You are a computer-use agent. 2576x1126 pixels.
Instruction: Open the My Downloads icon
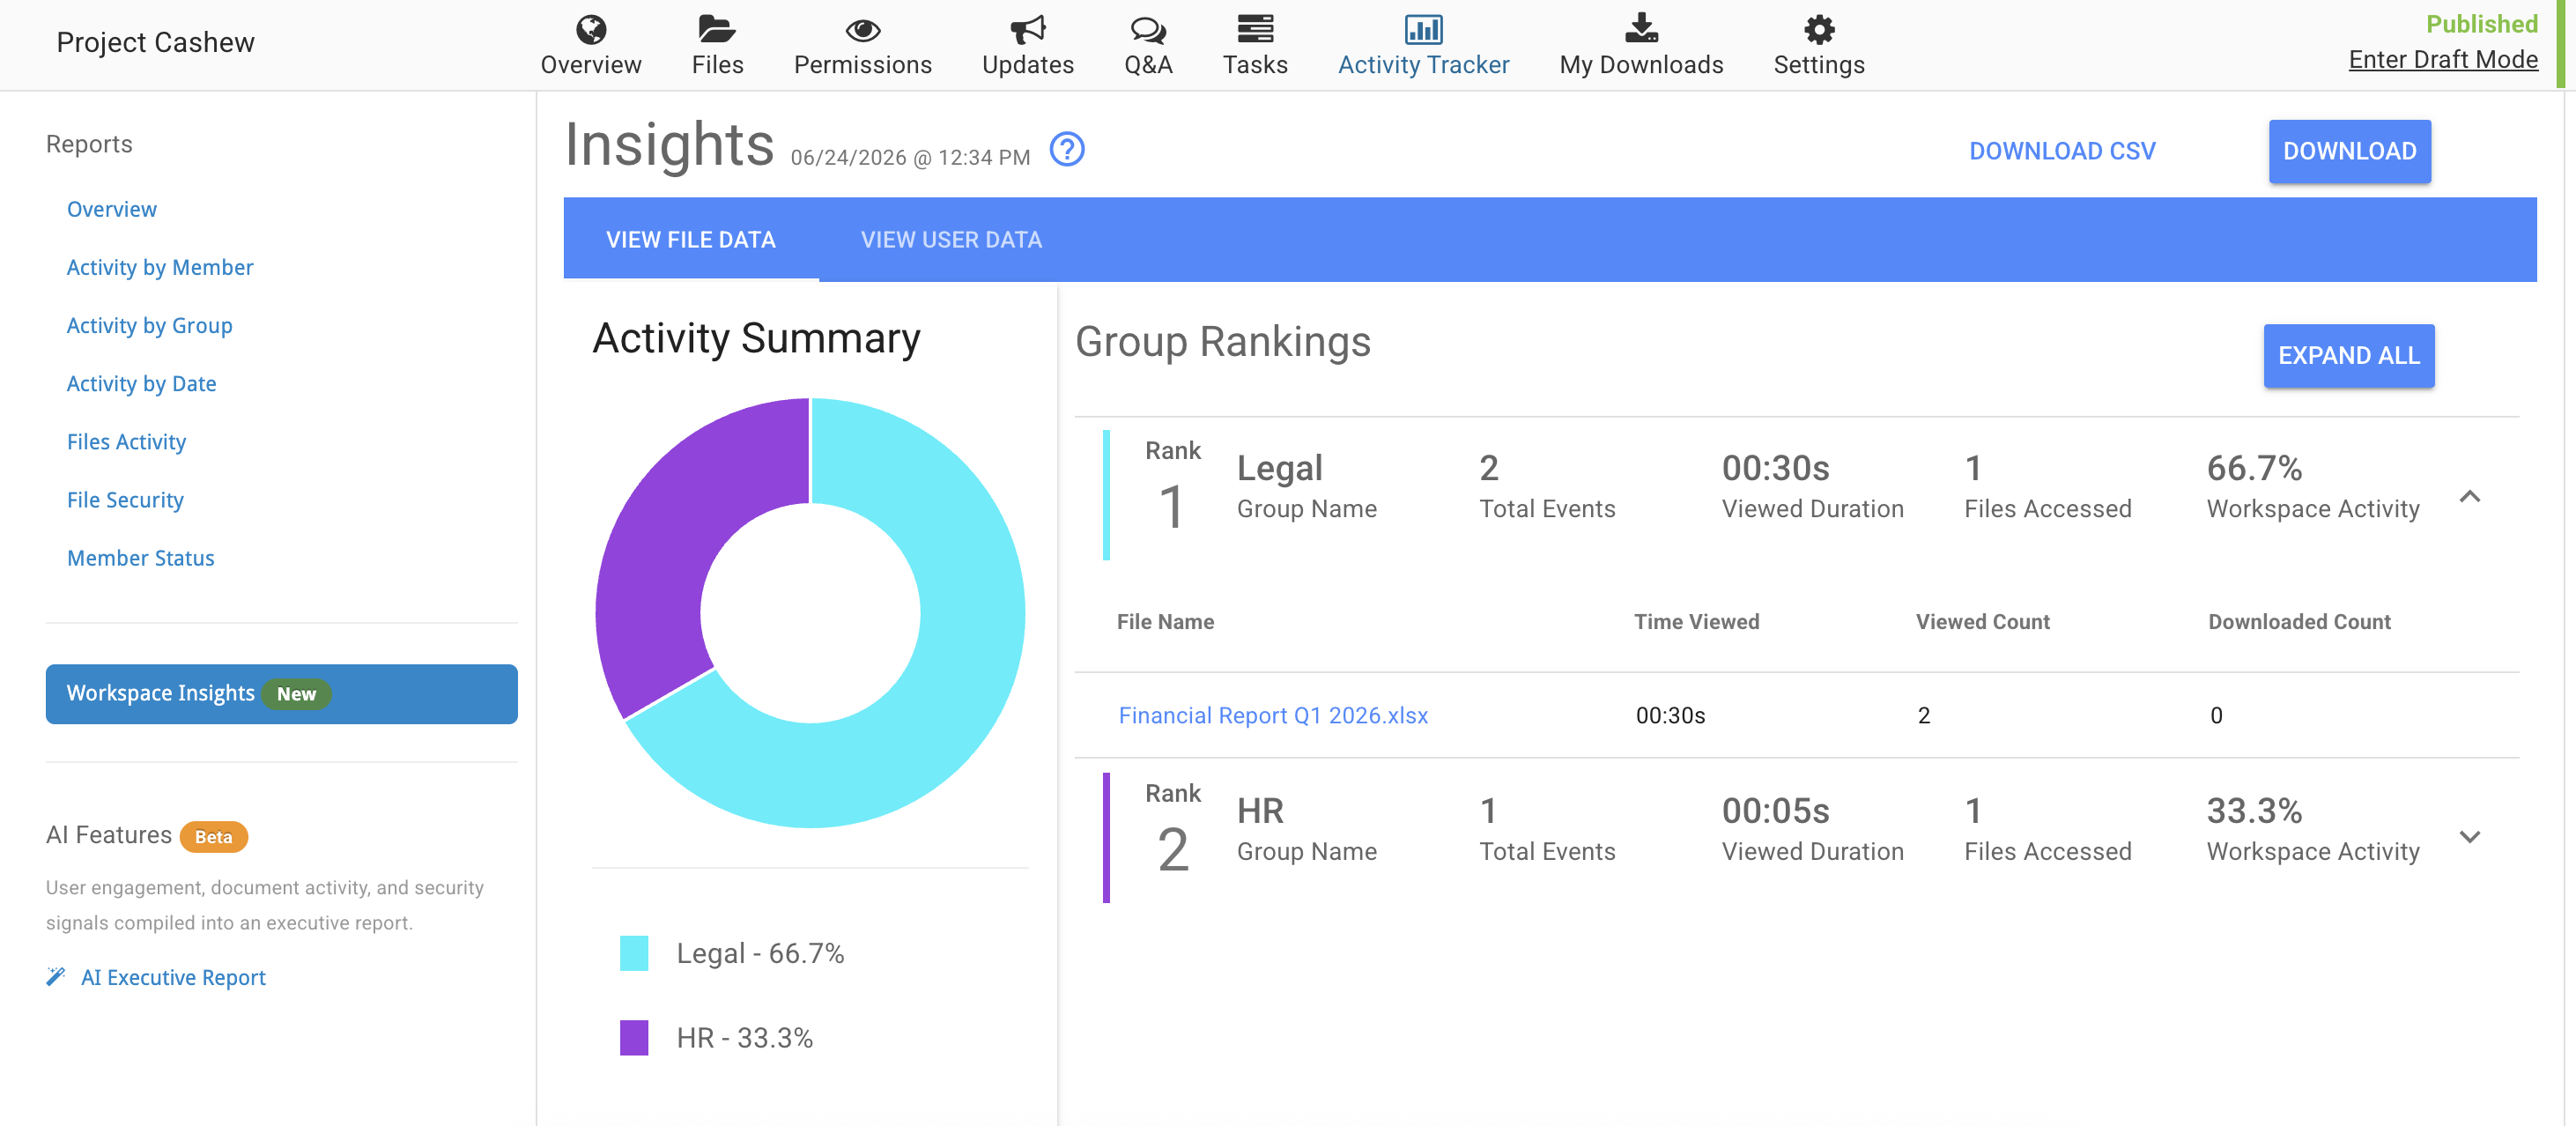tap(1641, 28)
